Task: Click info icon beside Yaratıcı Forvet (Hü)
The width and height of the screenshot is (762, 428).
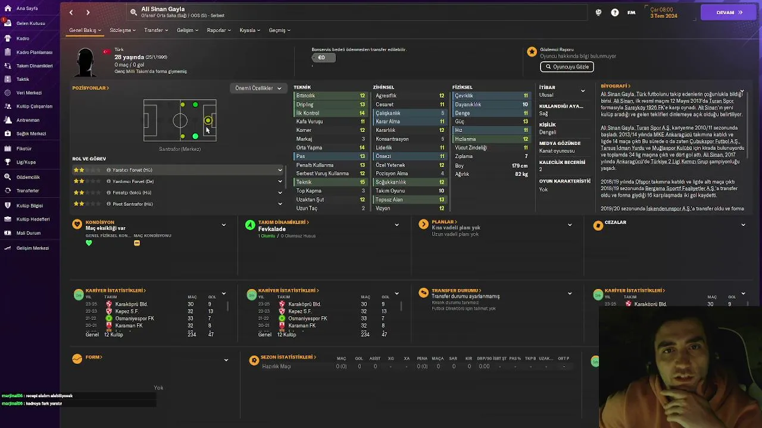Action: click(109, 170)
